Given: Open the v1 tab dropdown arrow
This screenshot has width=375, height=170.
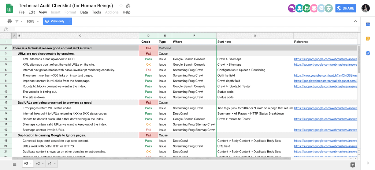Looking at the screenshot, I should click(55, 163).
